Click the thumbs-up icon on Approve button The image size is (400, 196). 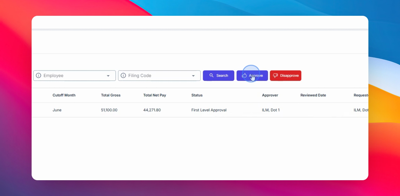coord(244,75)
